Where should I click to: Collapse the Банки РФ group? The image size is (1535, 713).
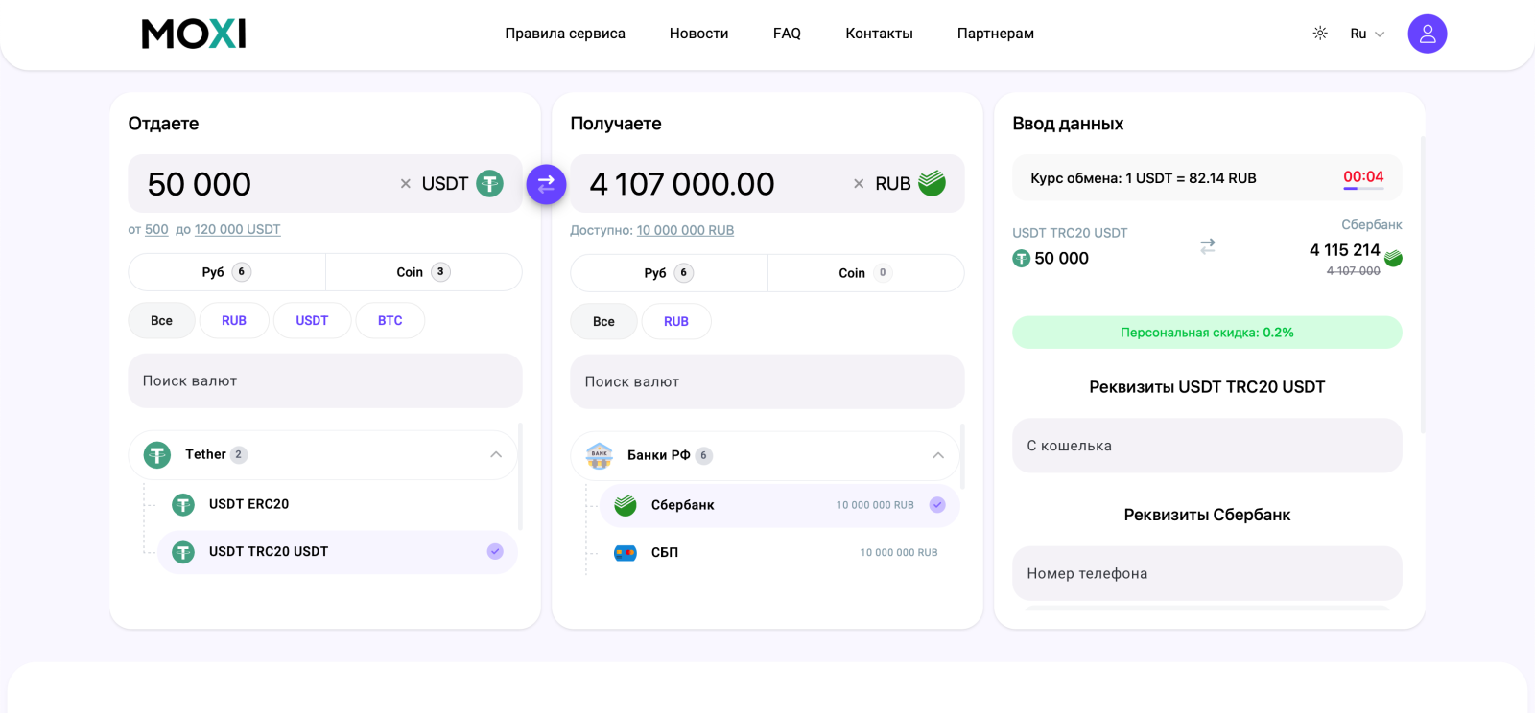click(x=938, y=456)
